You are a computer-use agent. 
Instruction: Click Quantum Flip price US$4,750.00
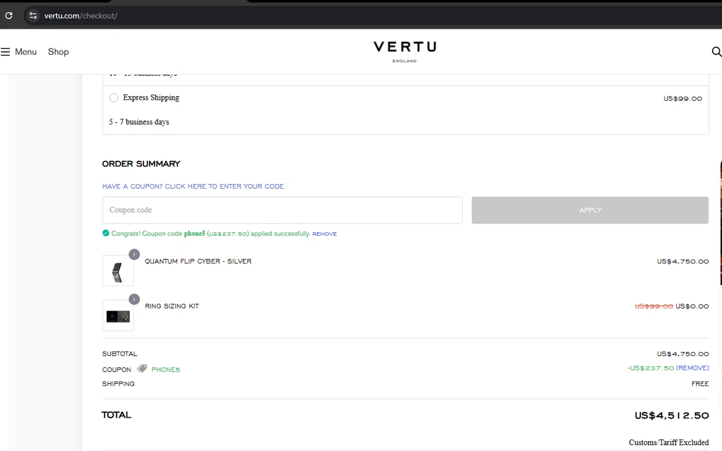[683, 262]
